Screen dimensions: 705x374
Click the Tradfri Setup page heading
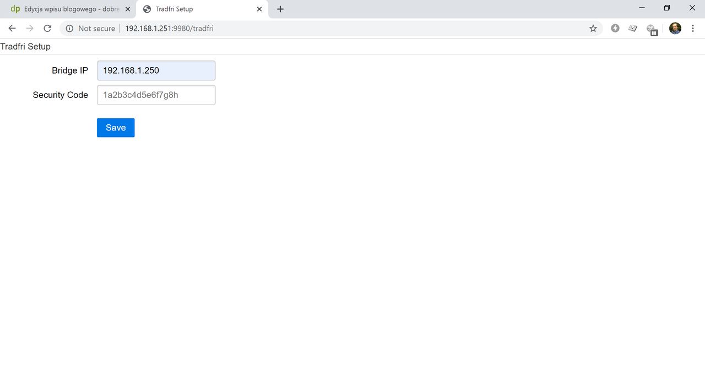pyautogui.click(x=25, y=47)
